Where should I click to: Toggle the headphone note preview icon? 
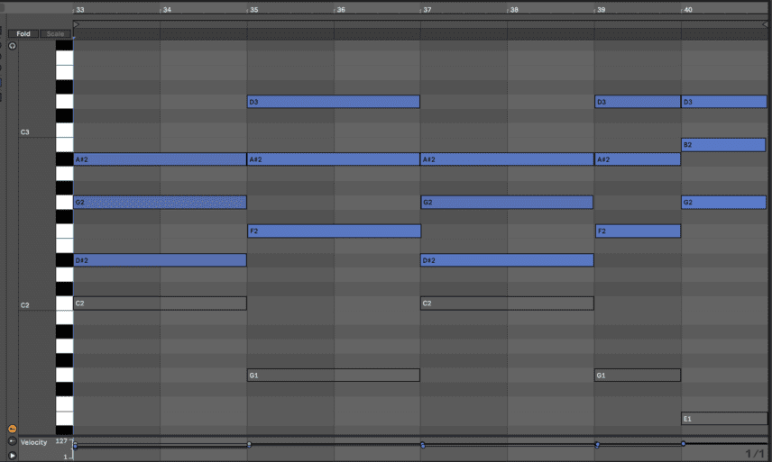tap(13, 46)
